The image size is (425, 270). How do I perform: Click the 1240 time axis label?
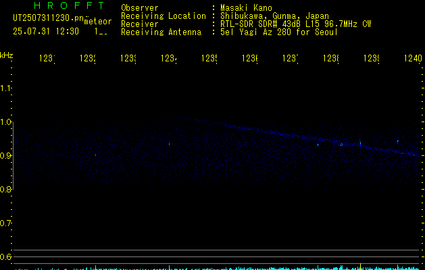point(413,58)
